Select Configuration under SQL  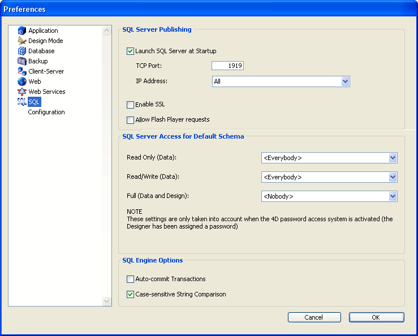[x=46, y=112]
